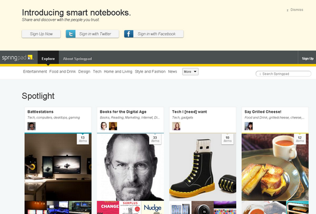Click the Tech, computers, desktops, gaming tags

point(53,117)
